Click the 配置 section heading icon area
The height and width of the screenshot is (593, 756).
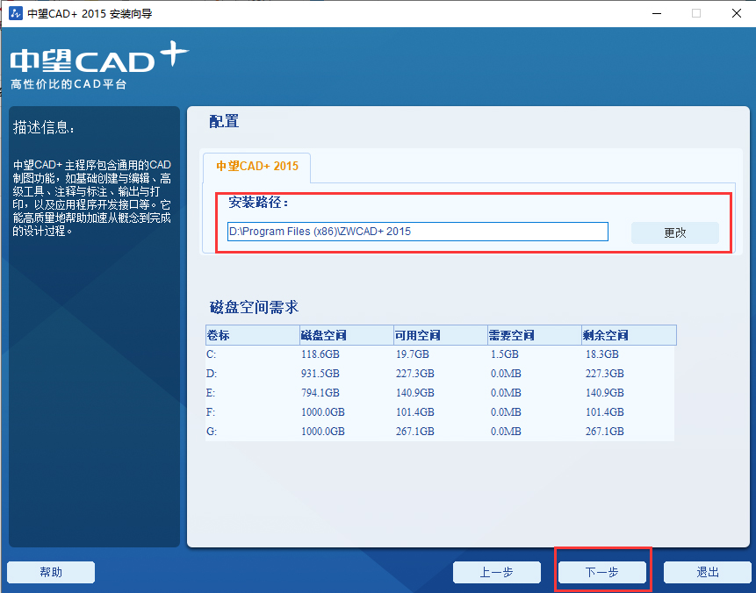click(x=218, y=122)
